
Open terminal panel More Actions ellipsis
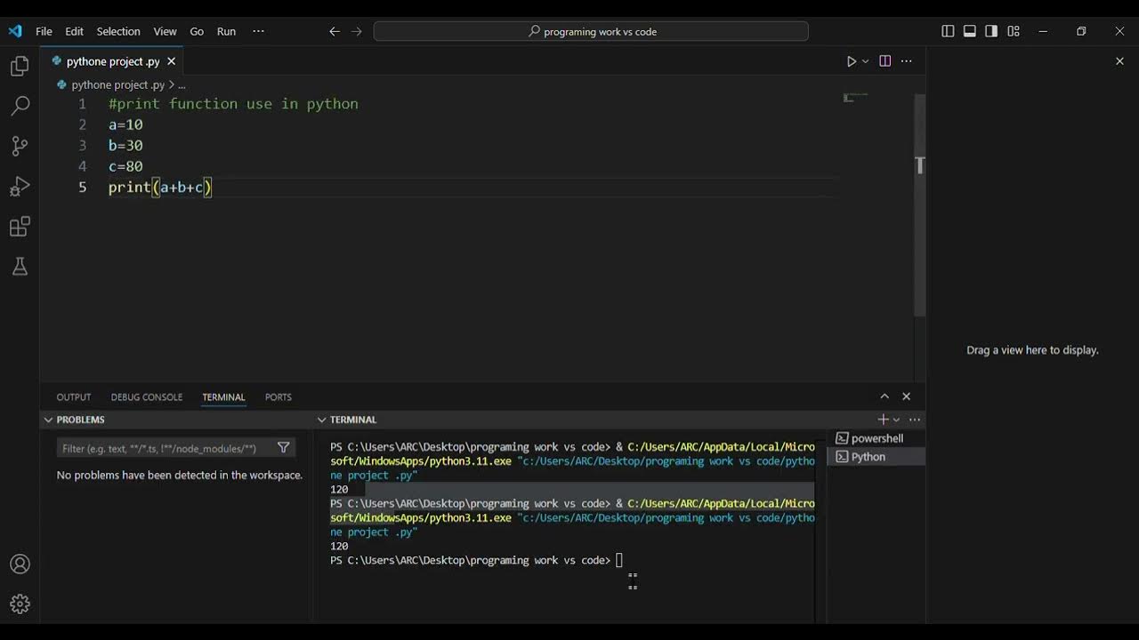coord(914,420)
